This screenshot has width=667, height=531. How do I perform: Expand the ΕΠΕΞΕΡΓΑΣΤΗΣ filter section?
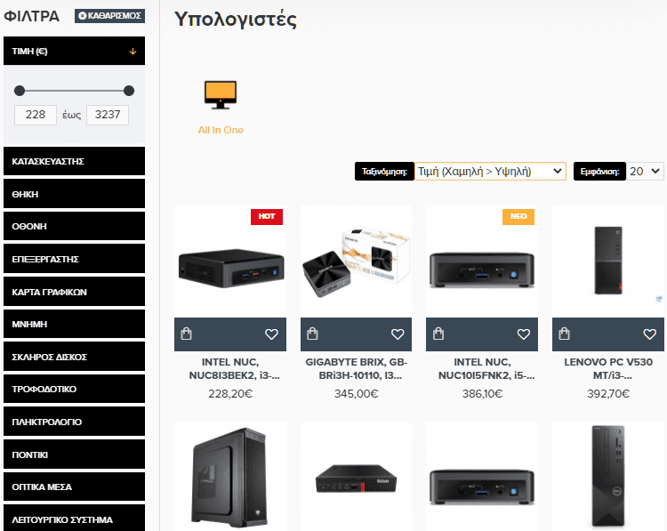(74, 259)
